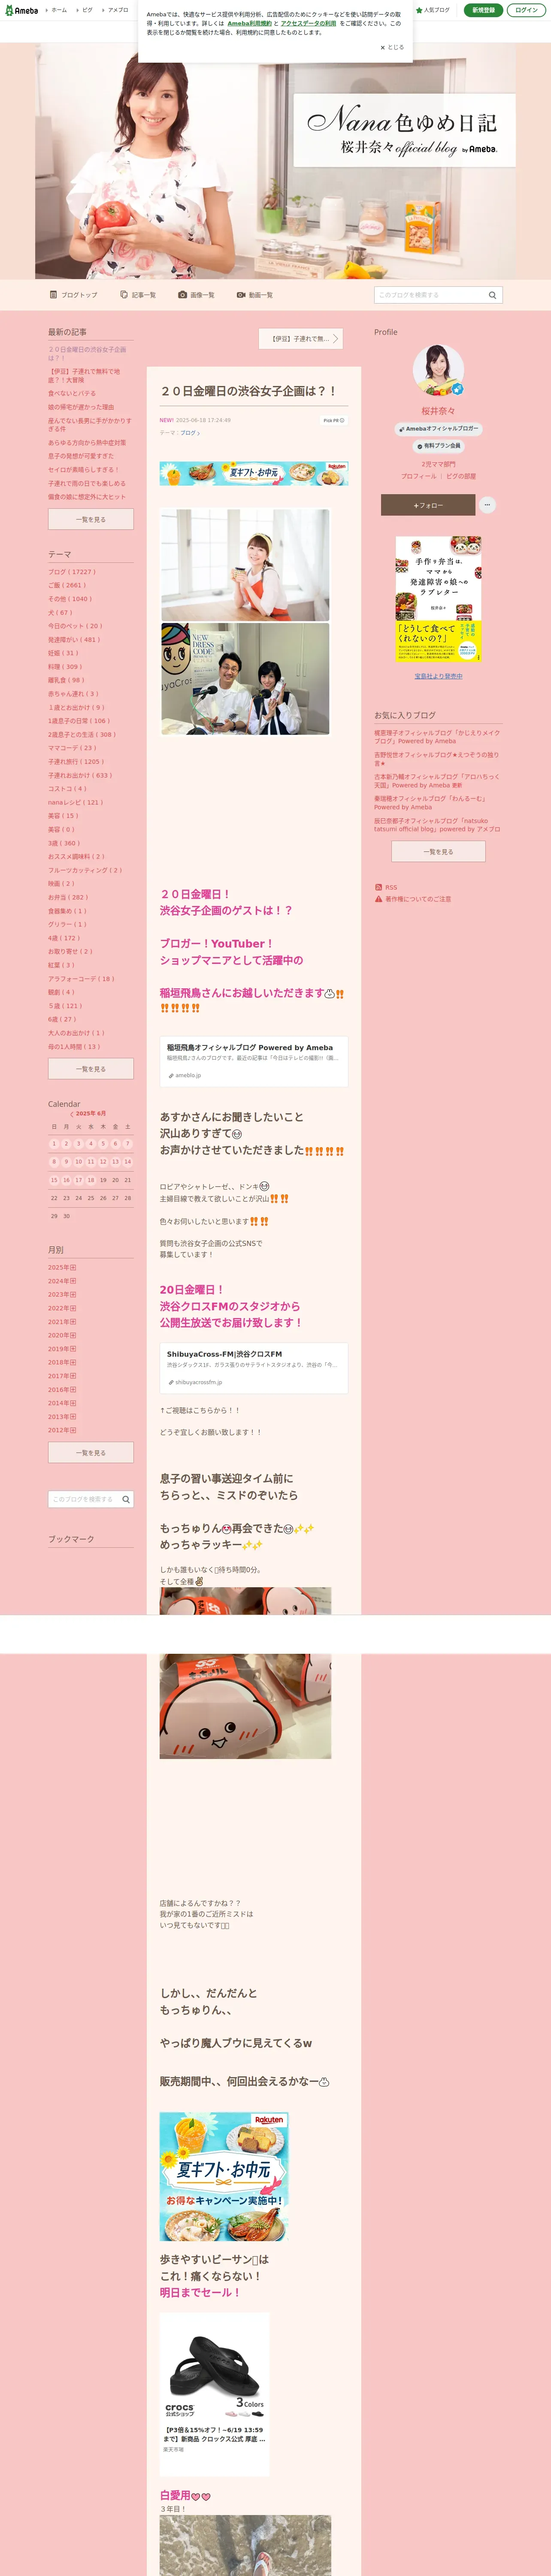The image size is (551, 2576).
Task: Click the profile avatar of 桜井奈々
Action: click(438, 371)
